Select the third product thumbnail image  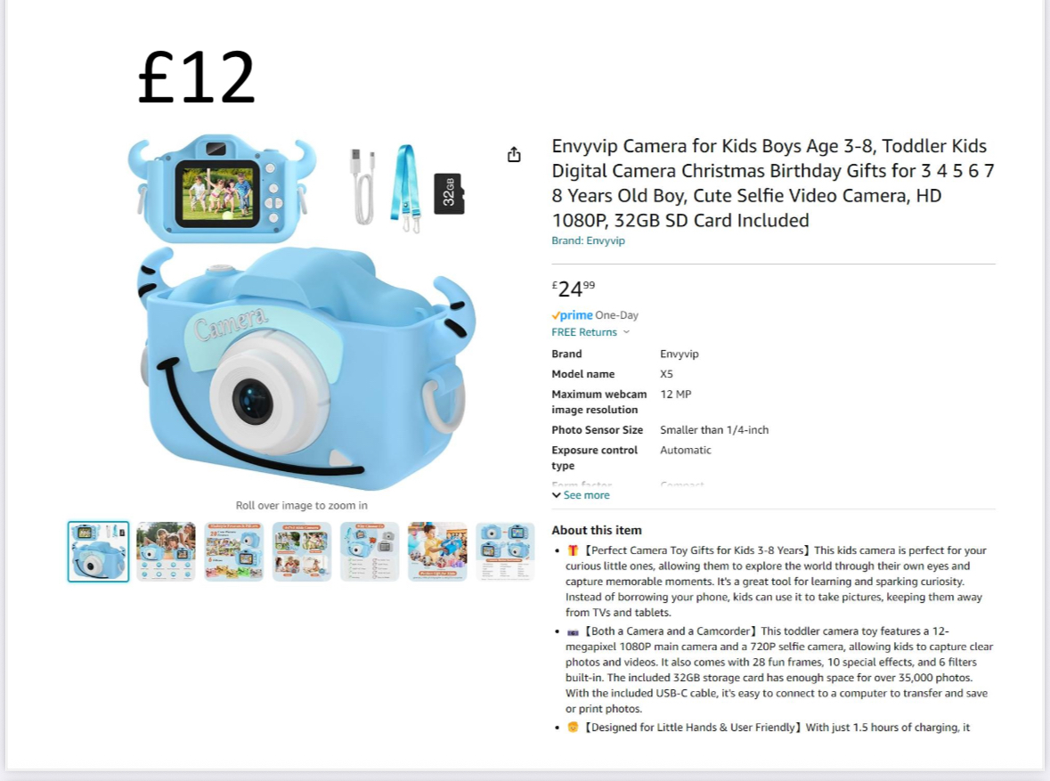point(233,552)
